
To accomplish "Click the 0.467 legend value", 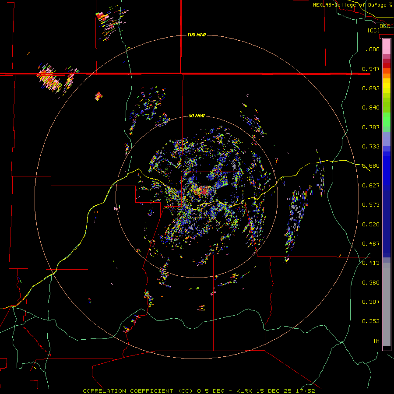I will 371,244.
